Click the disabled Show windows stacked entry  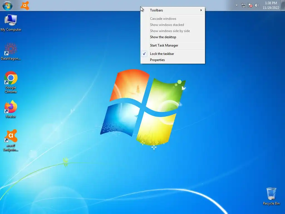173,25
